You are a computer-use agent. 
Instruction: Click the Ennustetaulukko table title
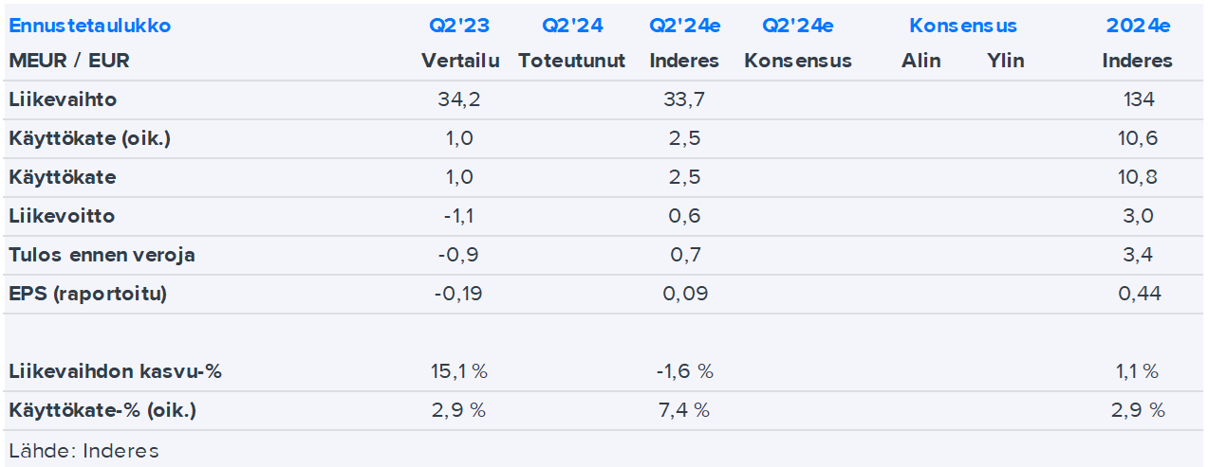pyautogui.click(x=90, y=26)
